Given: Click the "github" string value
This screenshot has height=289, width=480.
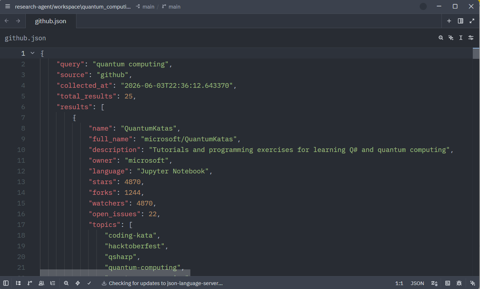Looking at the screenshot, I should (113, 75).
